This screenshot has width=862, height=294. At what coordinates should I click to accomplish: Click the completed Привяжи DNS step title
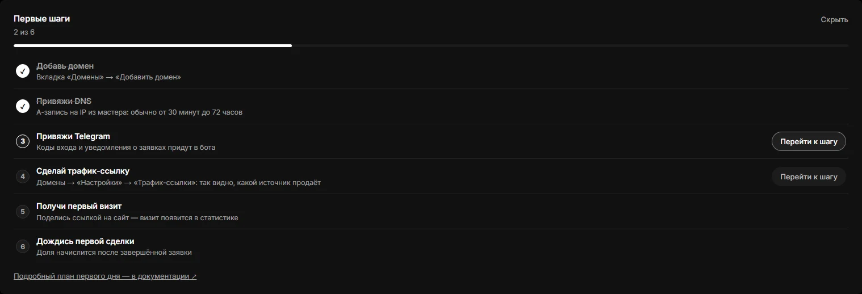pyautogui.click(x=64, y=101)
